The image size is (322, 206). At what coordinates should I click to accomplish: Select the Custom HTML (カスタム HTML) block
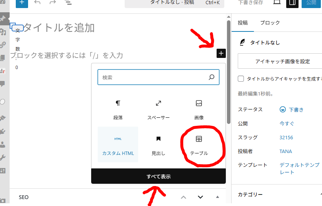click(118, 145)
